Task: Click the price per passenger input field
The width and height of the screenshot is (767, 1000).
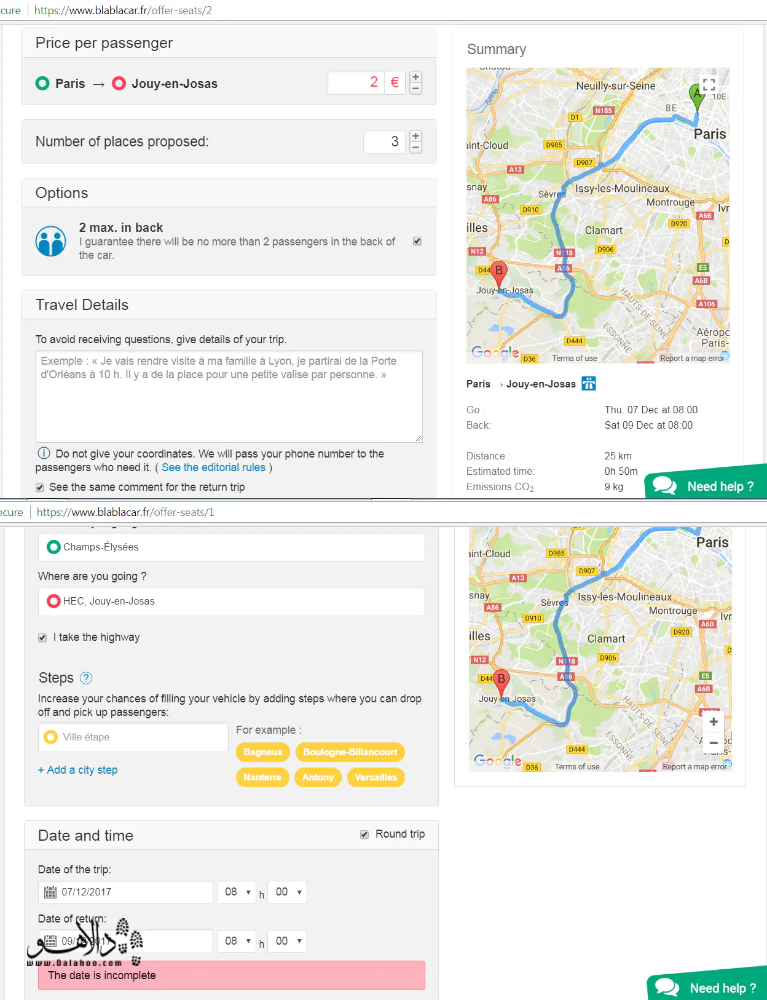Action: pos(356,82)
